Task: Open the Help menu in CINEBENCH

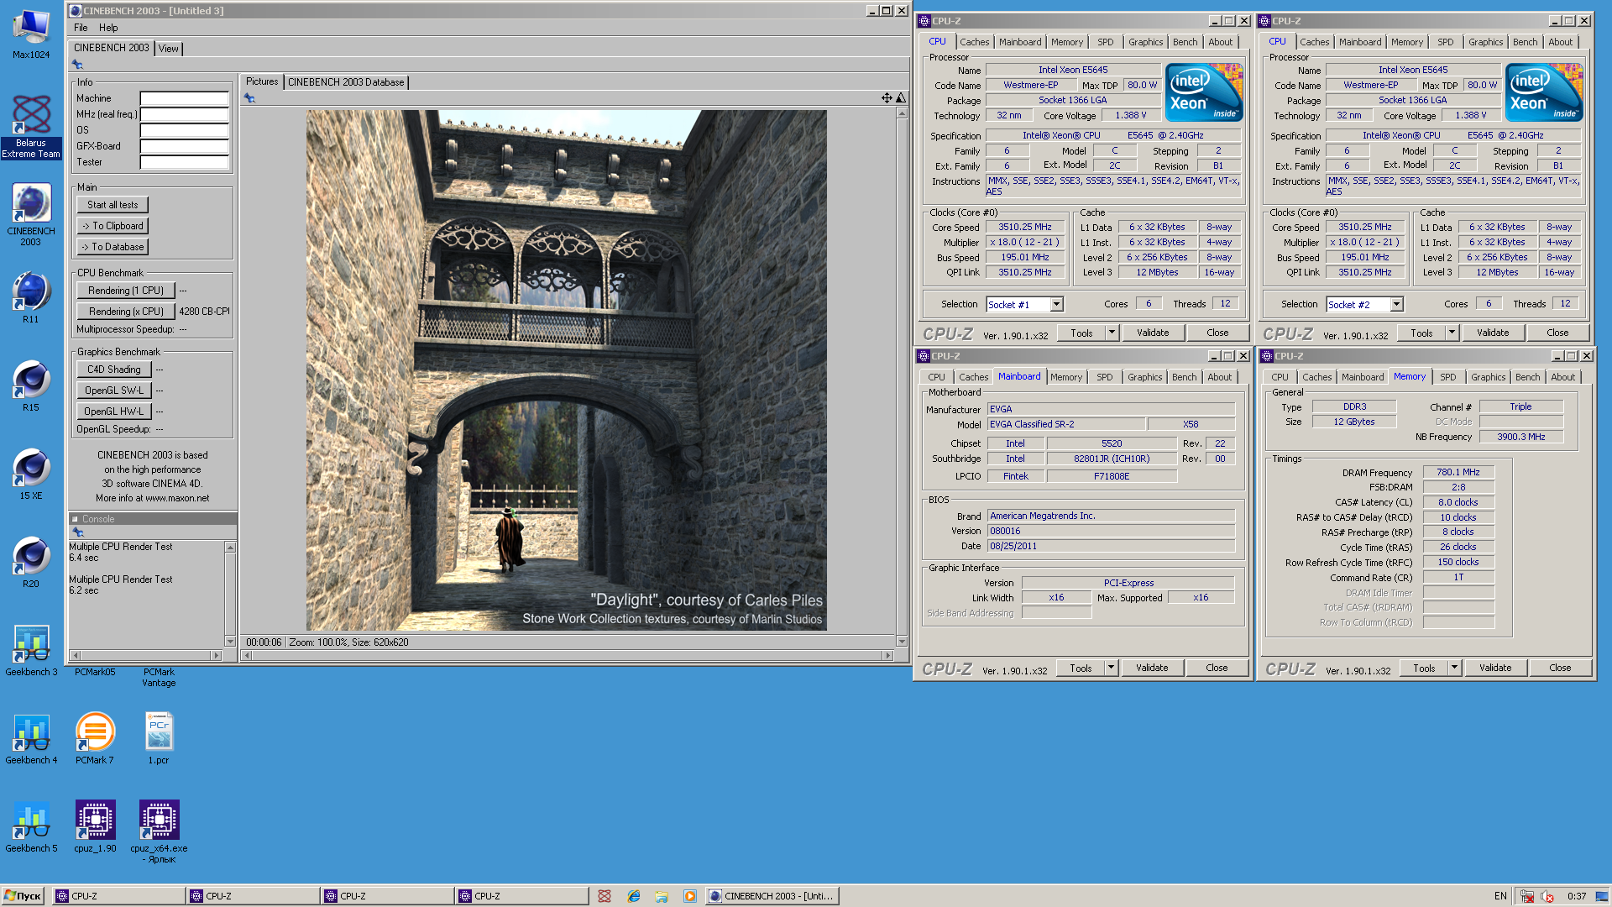Action: (108, 28)
